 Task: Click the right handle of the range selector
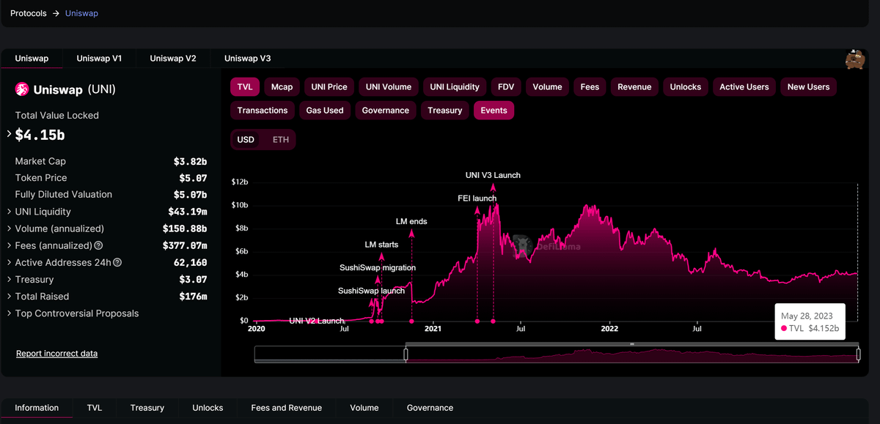858,354
